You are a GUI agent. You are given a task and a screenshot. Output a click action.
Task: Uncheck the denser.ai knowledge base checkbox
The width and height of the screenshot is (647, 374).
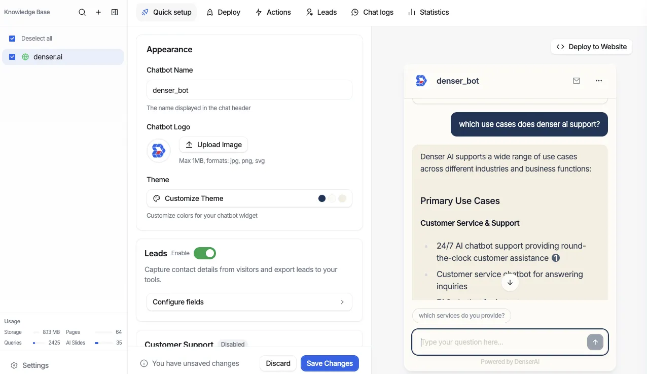coord(12,57)
